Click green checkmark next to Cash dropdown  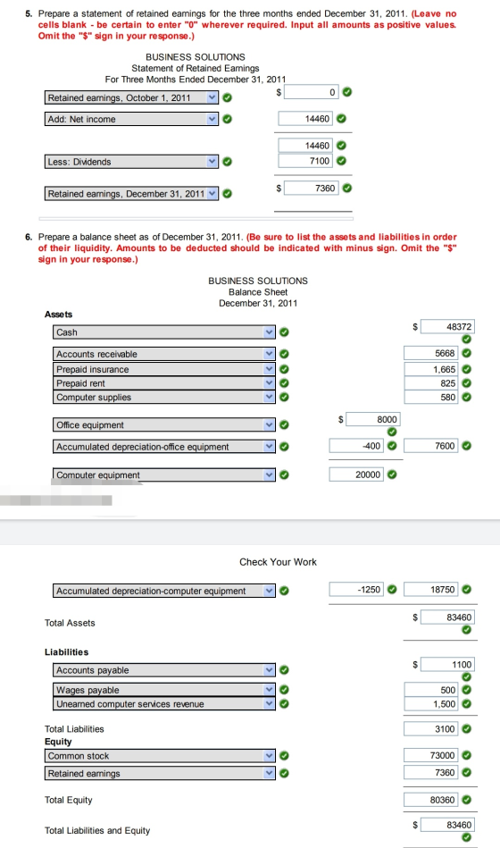coord(284,332)
